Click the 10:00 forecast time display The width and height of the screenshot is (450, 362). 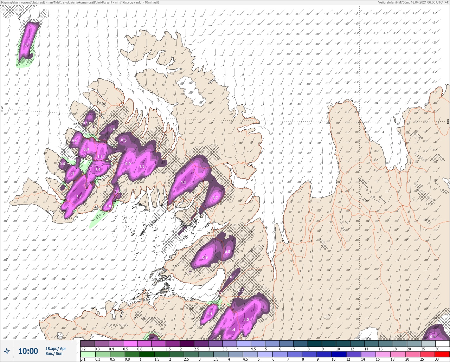pyautogui.click(x=28, y=351)
